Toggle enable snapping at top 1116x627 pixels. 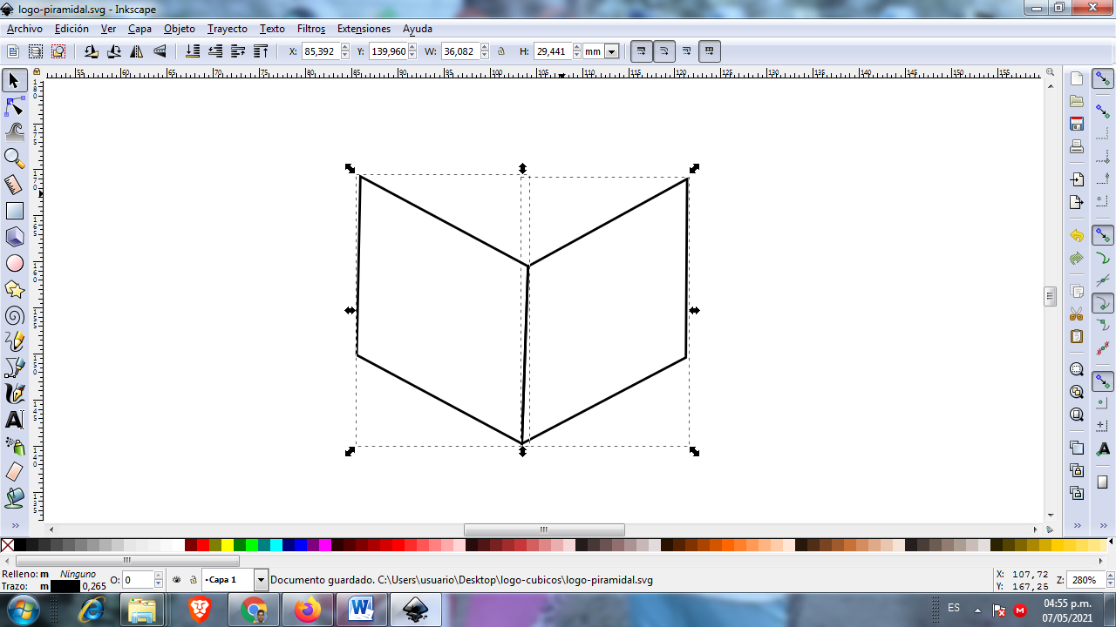click(1103, 79)
